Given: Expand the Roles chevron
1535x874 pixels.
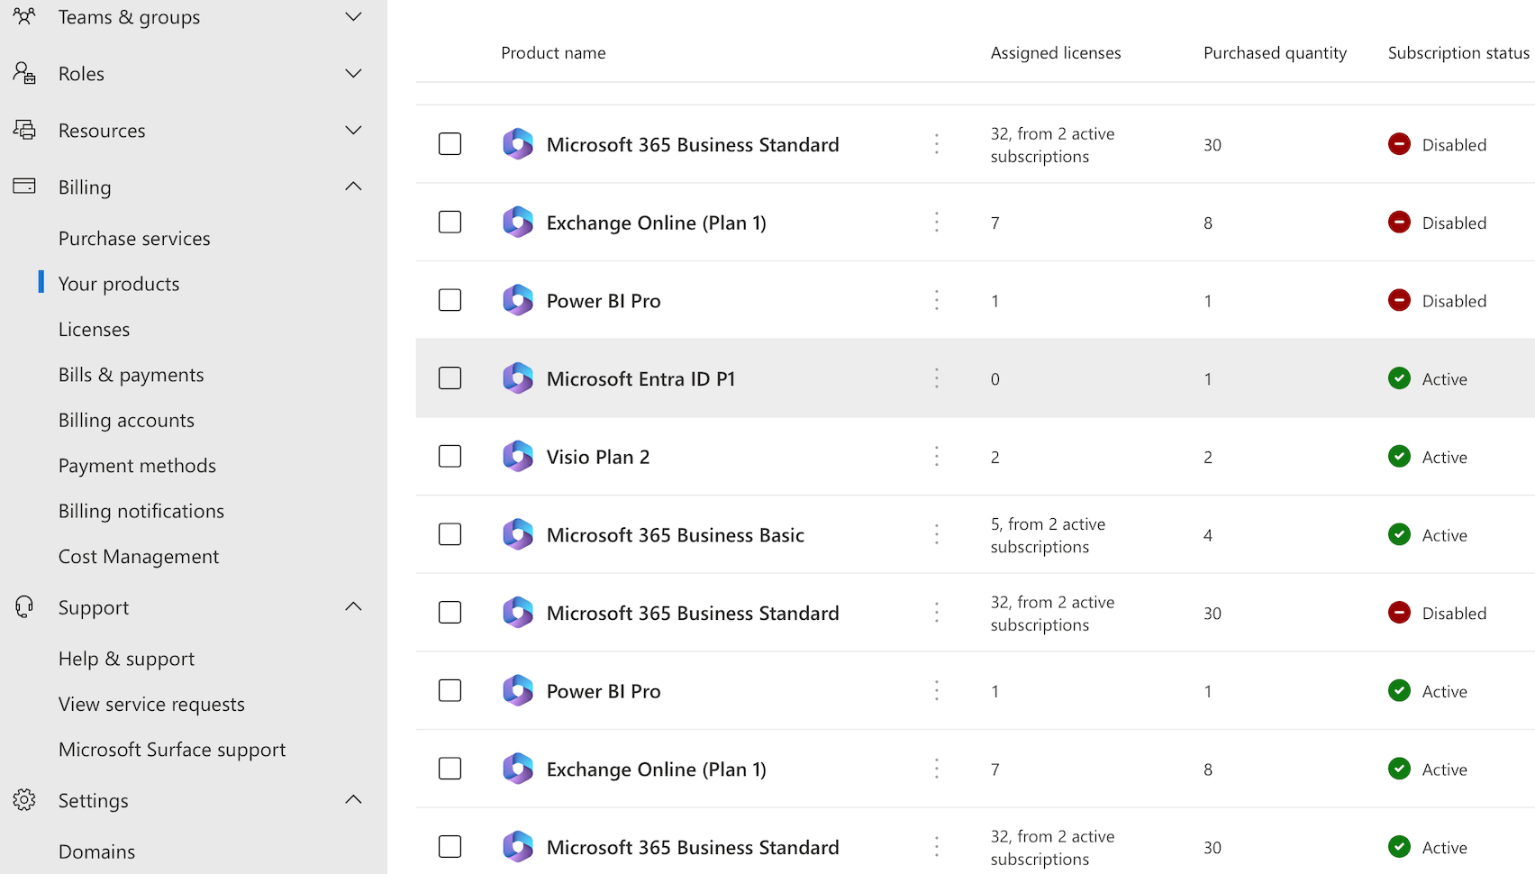Looking at the screenshot, I should pos(353,73).
